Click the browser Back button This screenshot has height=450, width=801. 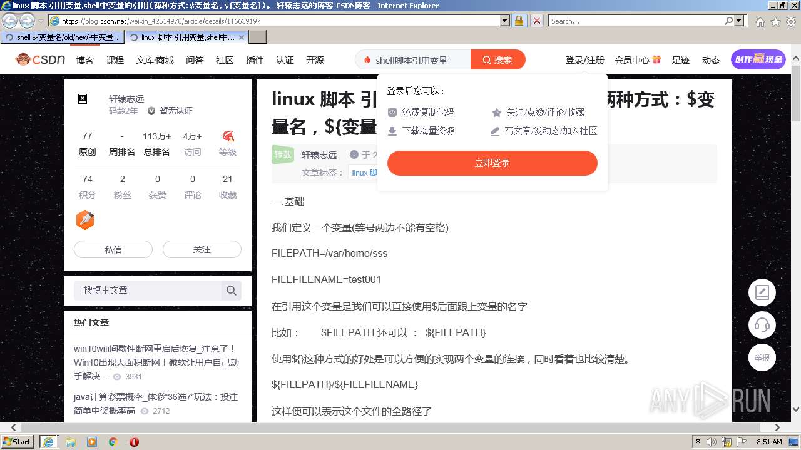point(11,21)
